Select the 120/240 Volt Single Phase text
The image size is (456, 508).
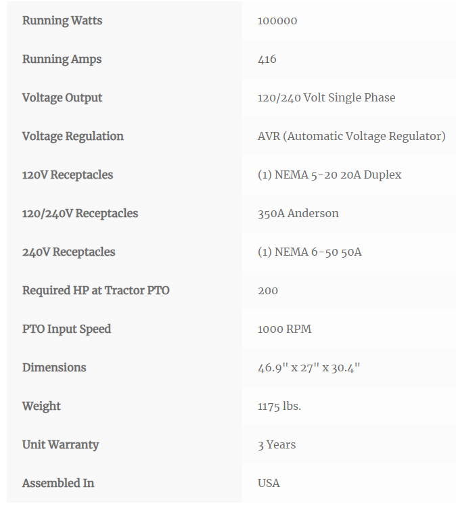[x=326, y=98]
